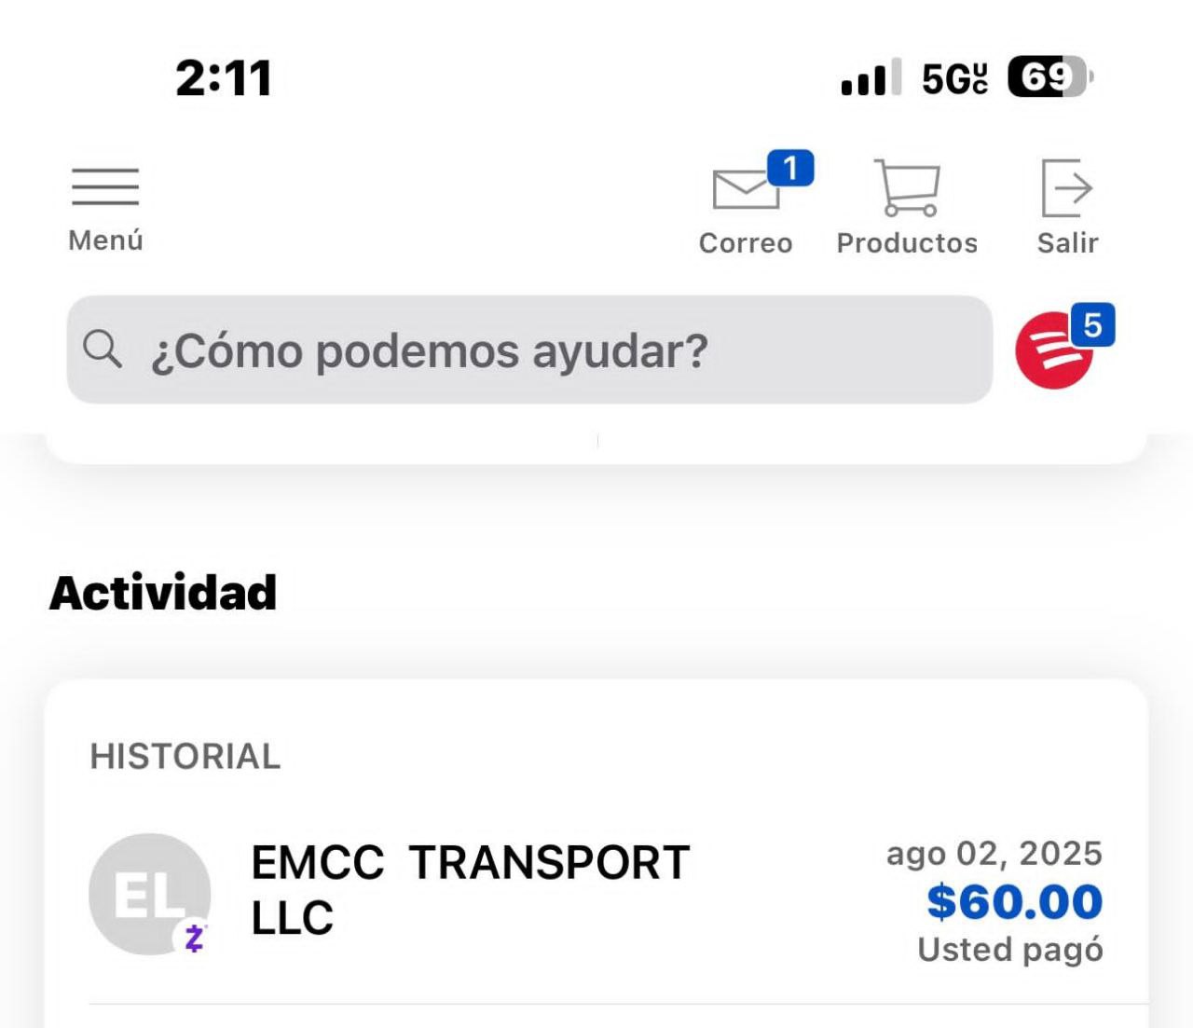Open the EMCC TRANSPORT LLC transaction

471,890
